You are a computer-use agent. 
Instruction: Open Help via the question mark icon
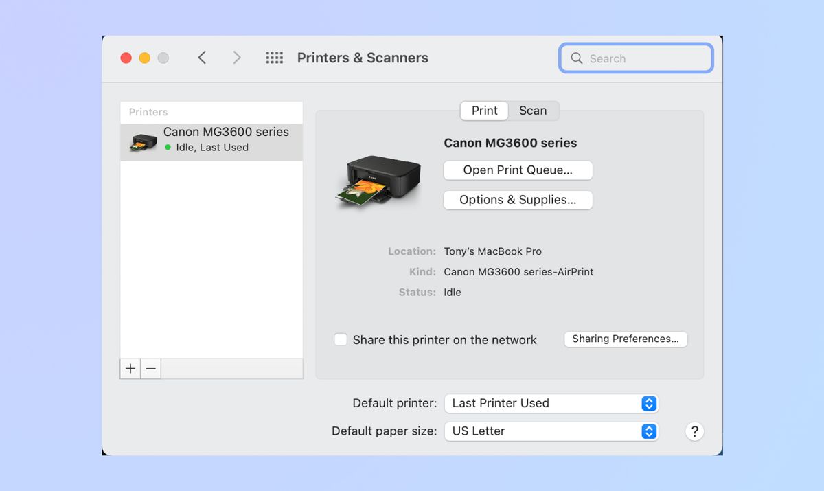click(694, 431)
